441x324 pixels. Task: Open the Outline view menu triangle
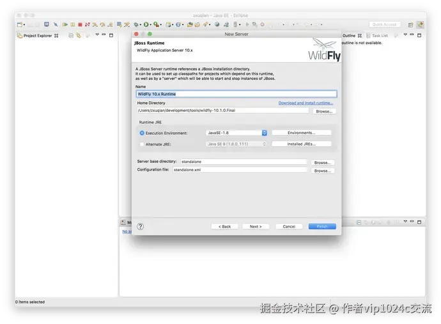pyautogui.click(x=405, y=35)
